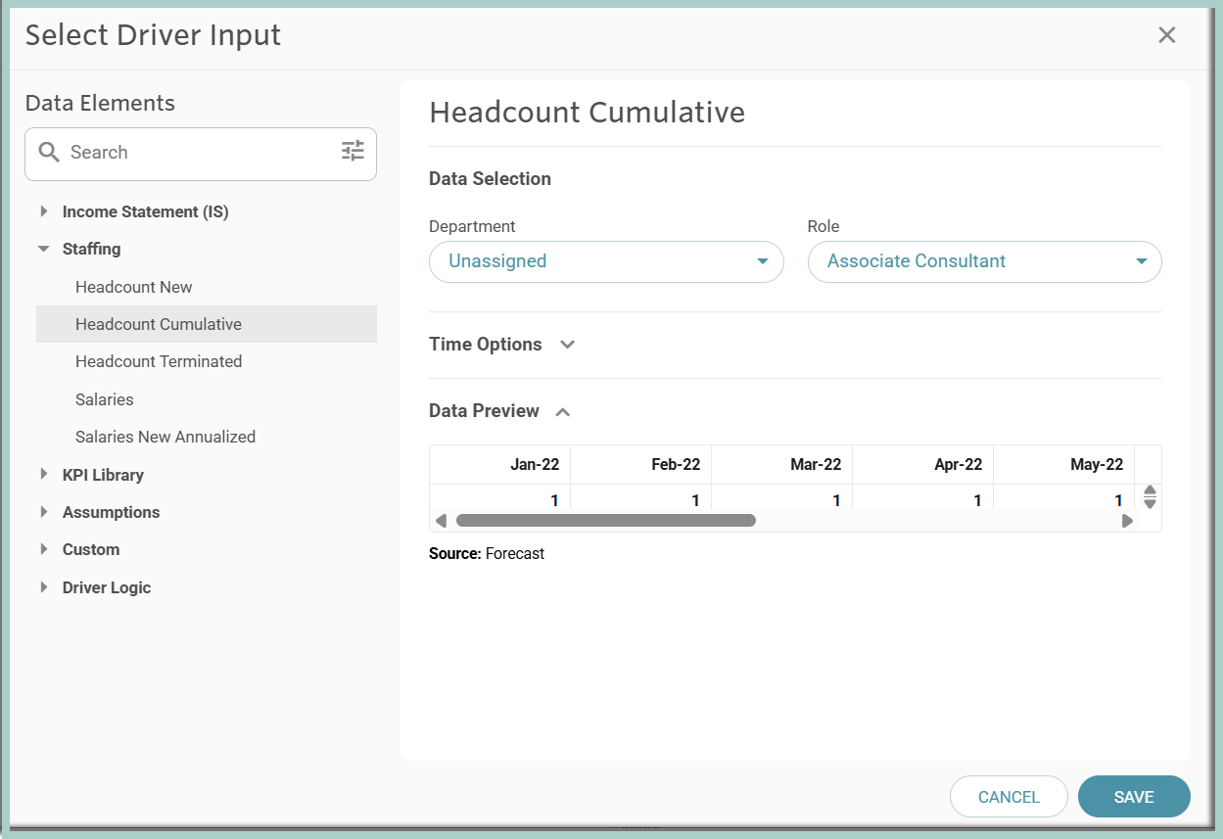
Task: Click the Custom label
Action: coord(91,549)
